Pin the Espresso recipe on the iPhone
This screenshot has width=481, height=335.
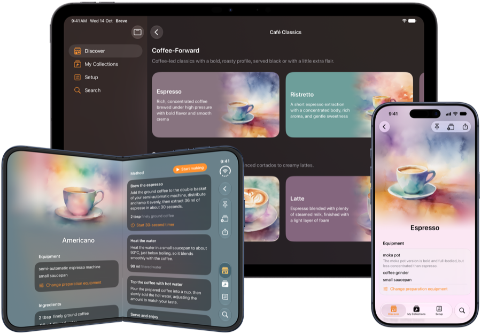coord(437,126)
